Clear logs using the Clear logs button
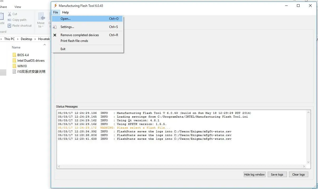 298,174
